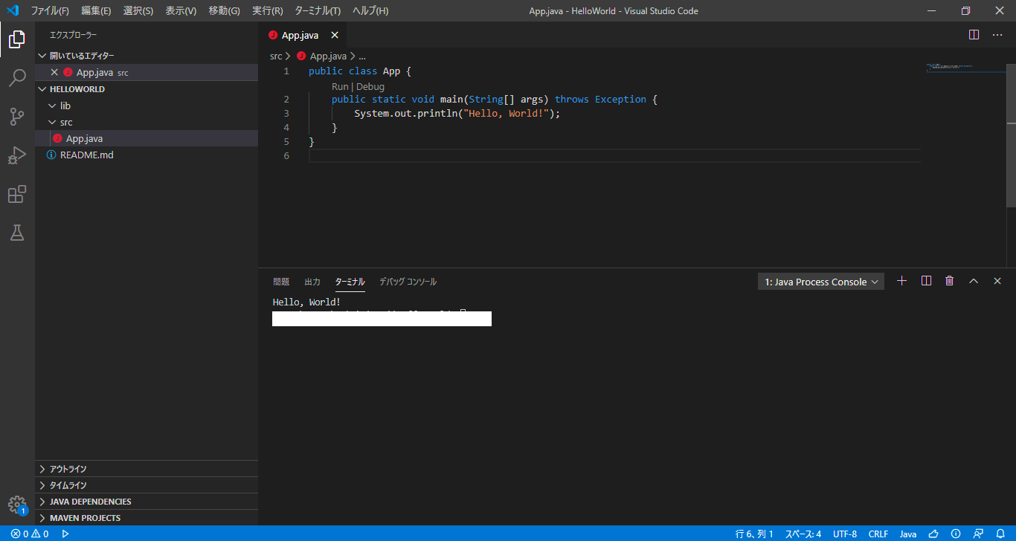
Task: Click the info circle icon in status bar
Action: click(x=956, y=534)
